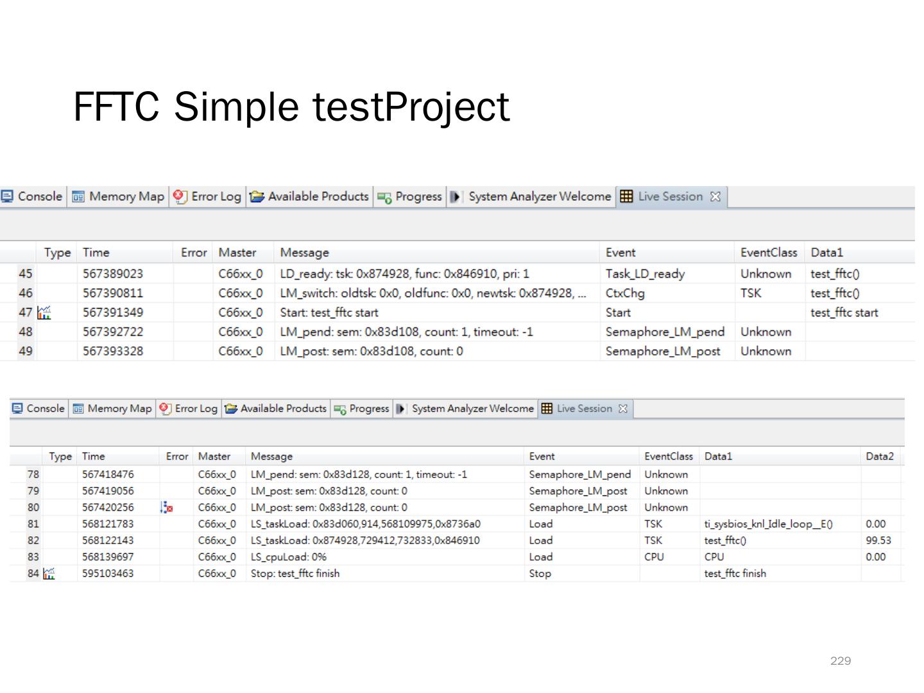
Task: Click the Memory Map icon in upper panel
Action: 78,196
